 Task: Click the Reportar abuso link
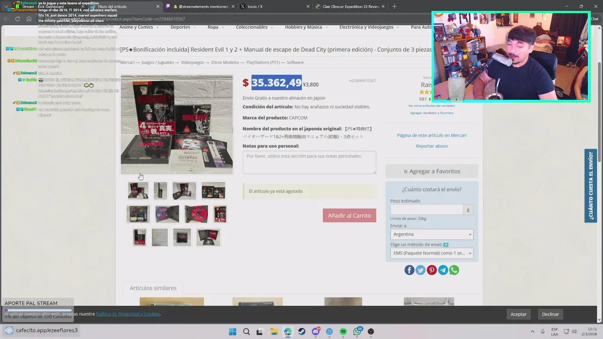pyautogui.click(x=432, y=146)
